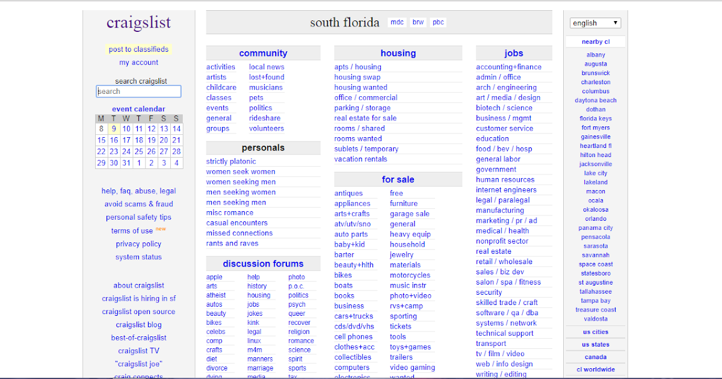722x379 pixels.
Task: Open the privacy policy link
Action: (138, 244)
